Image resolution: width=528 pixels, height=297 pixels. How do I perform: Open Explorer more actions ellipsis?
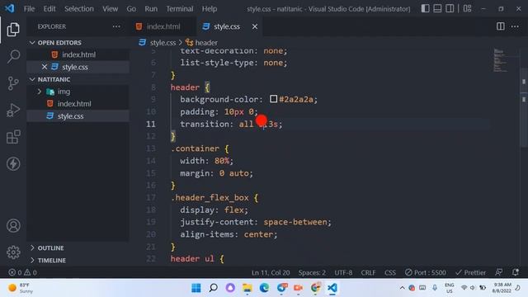[116, 26]
